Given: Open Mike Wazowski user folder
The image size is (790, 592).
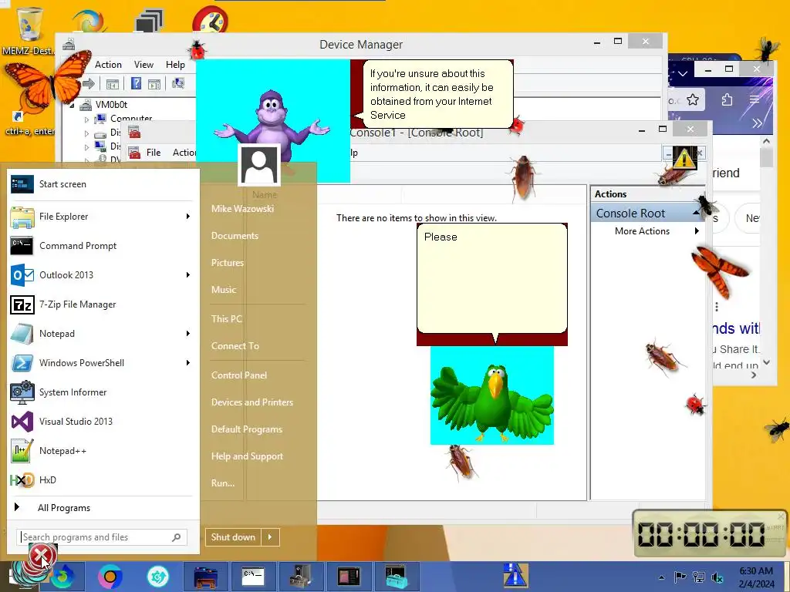Looking at the screenshot, I should pyautogui.click(x=242, y=208).
